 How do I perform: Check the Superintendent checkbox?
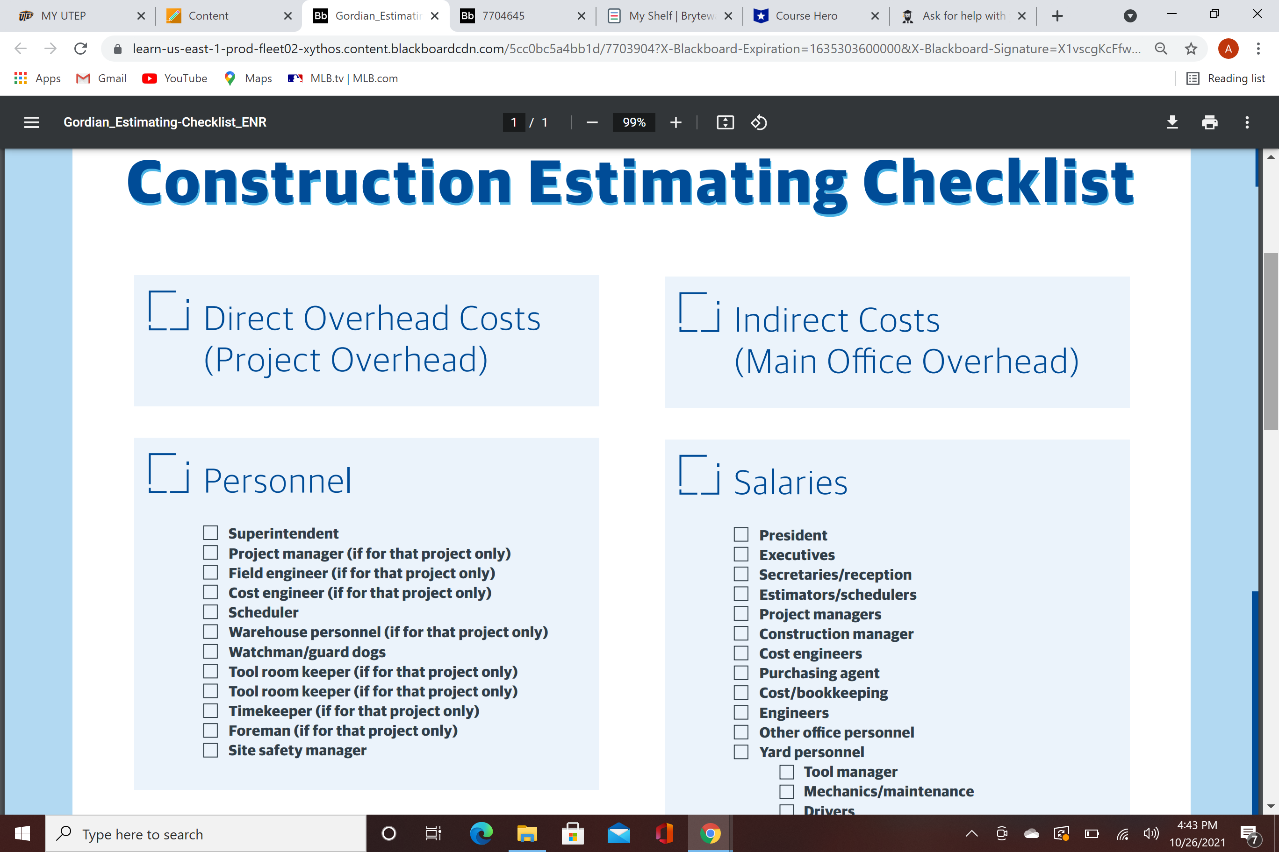coord(210,532)
